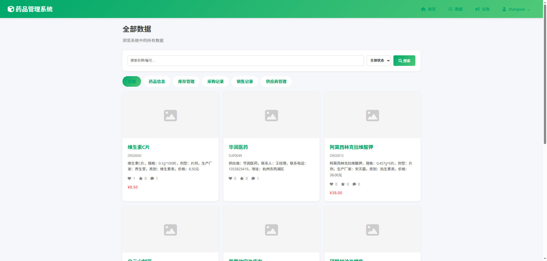Viewport: 547px width, 261px height.
Task: Click the 维生素C片 description text
Action: pos(170,166)
